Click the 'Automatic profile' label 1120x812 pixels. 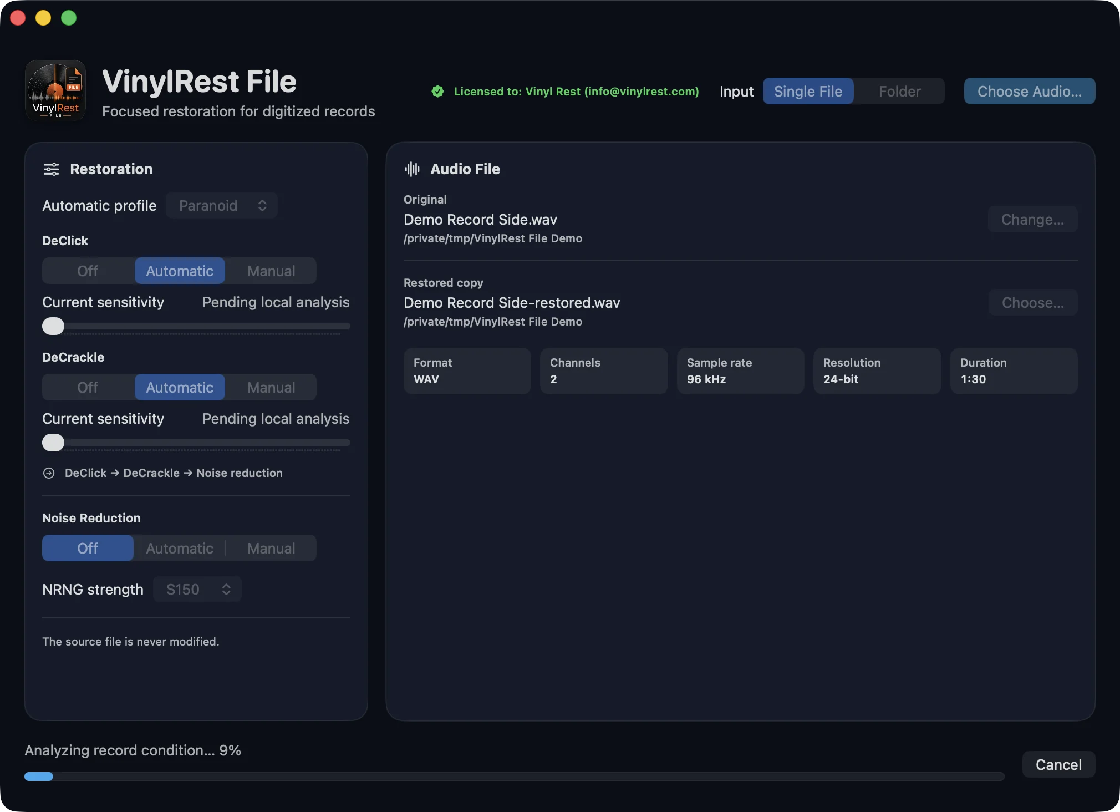tap(99, 206)
